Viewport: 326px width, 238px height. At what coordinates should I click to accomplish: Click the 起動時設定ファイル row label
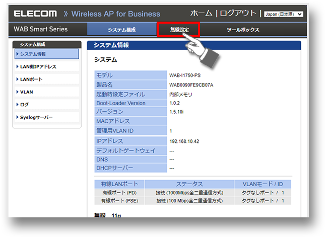[131, 94]
